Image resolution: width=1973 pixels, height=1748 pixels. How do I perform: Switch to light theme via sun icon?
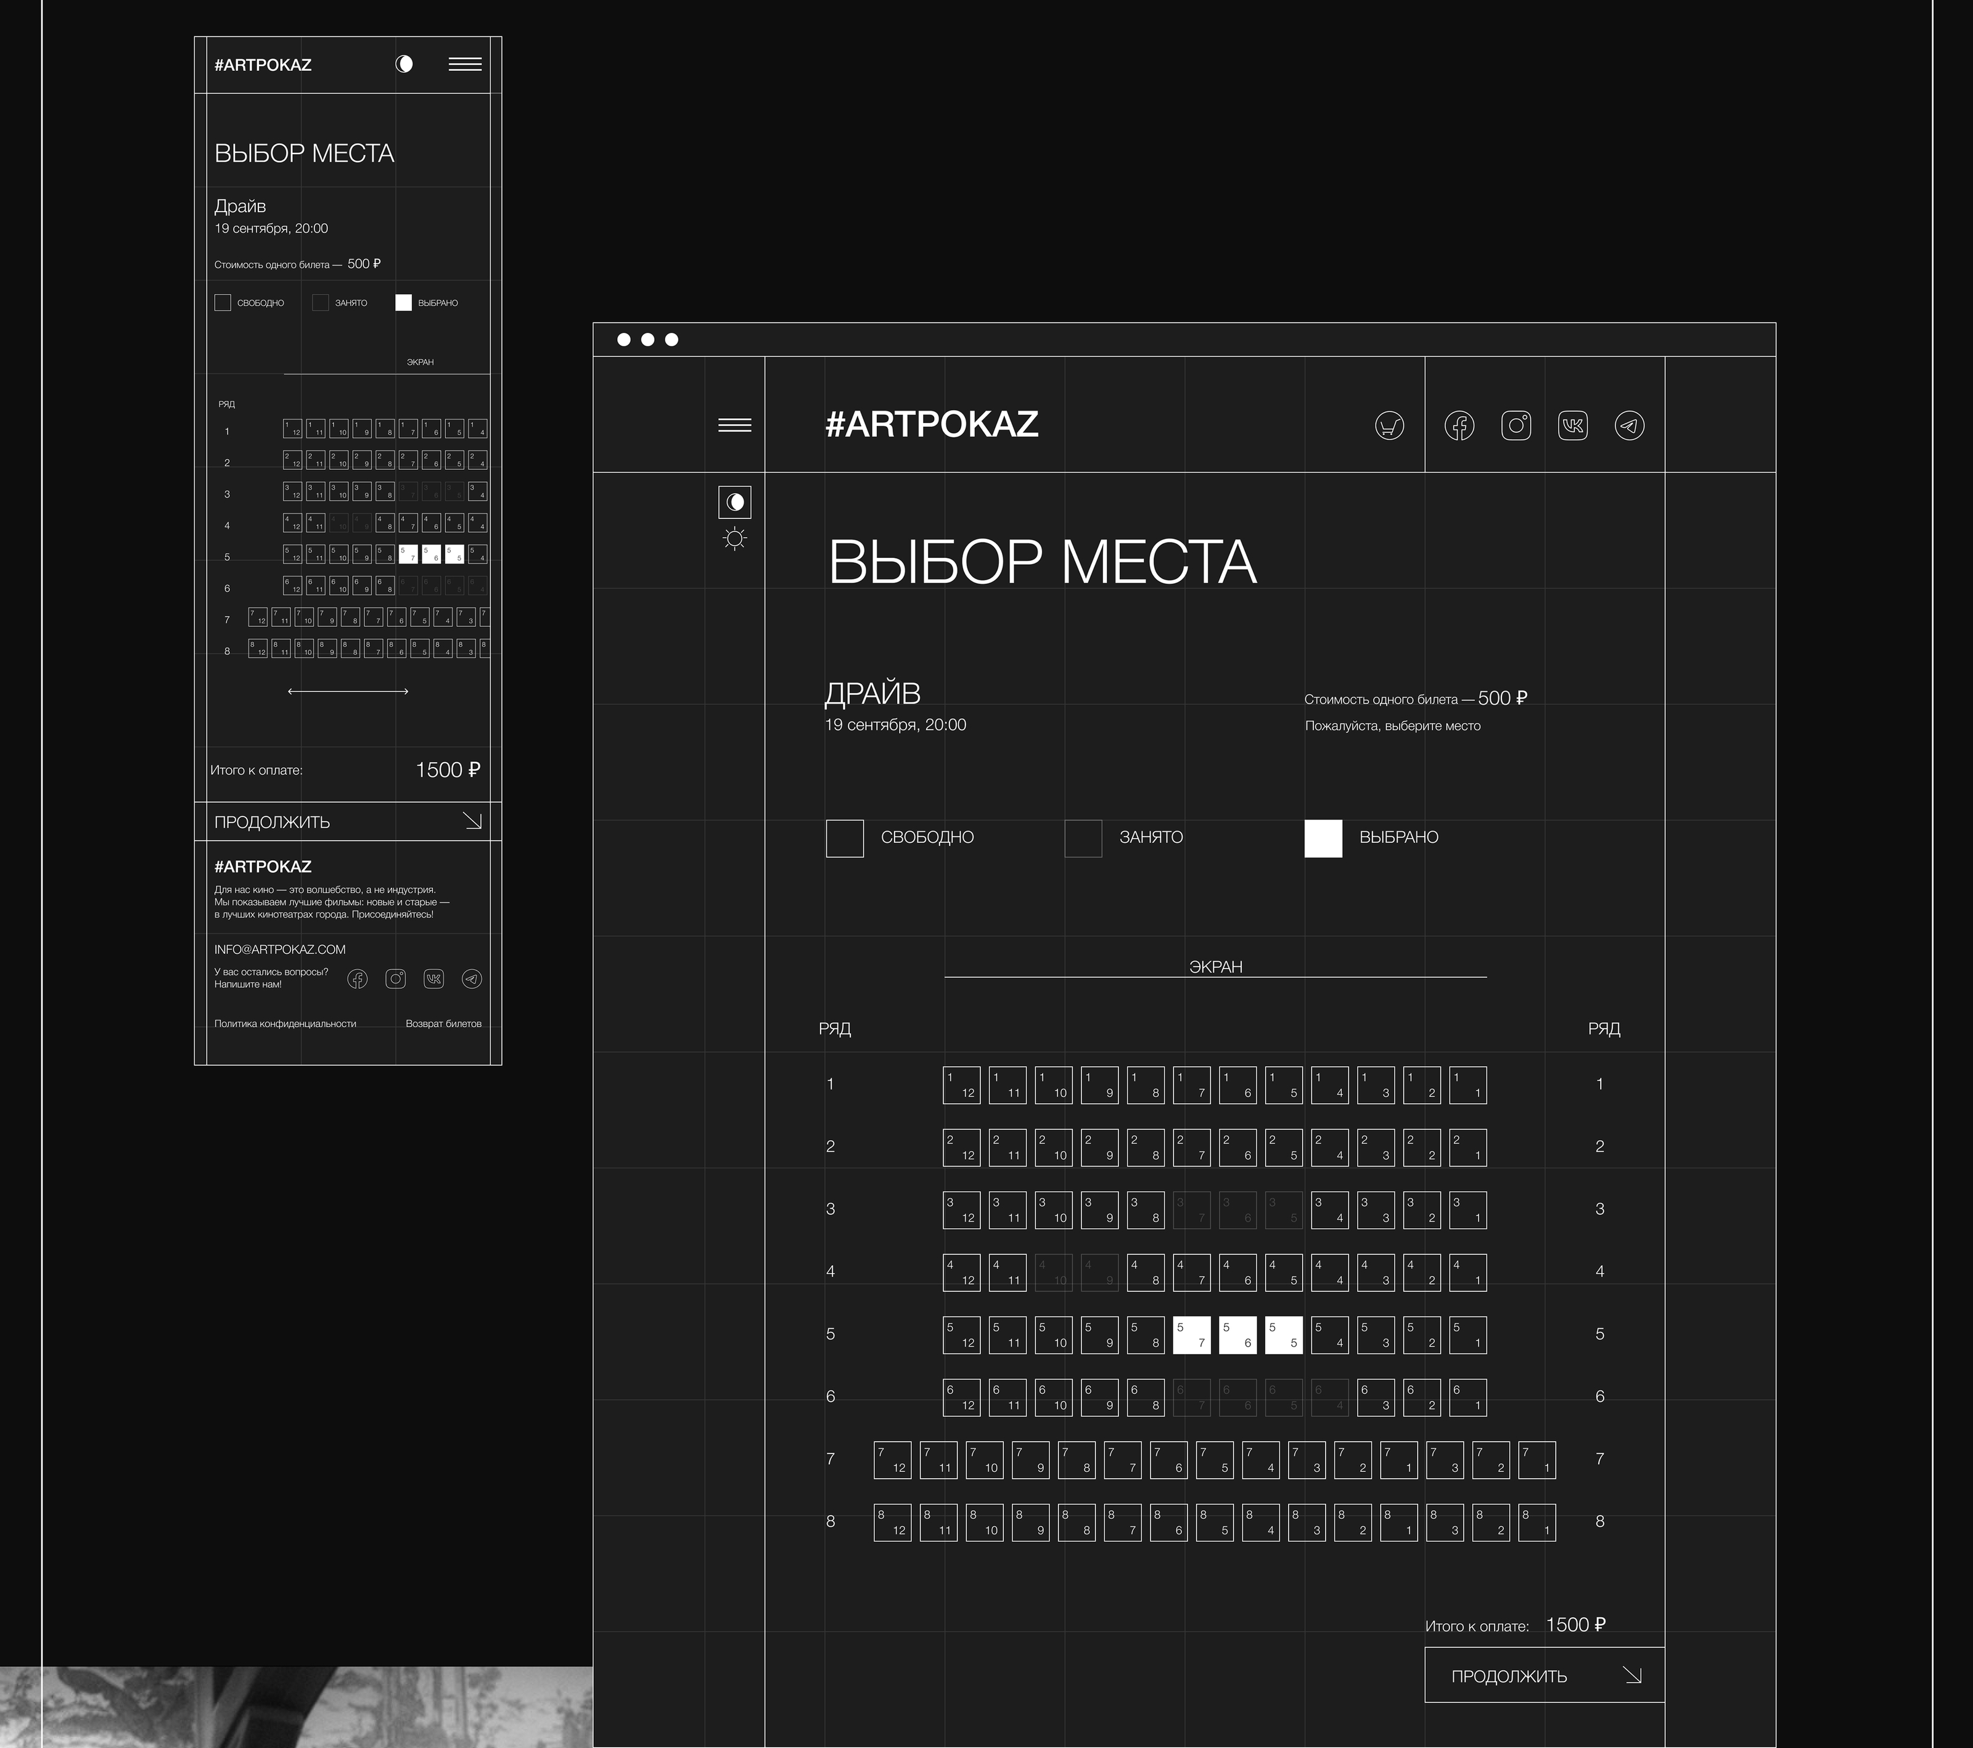(734, 539)
